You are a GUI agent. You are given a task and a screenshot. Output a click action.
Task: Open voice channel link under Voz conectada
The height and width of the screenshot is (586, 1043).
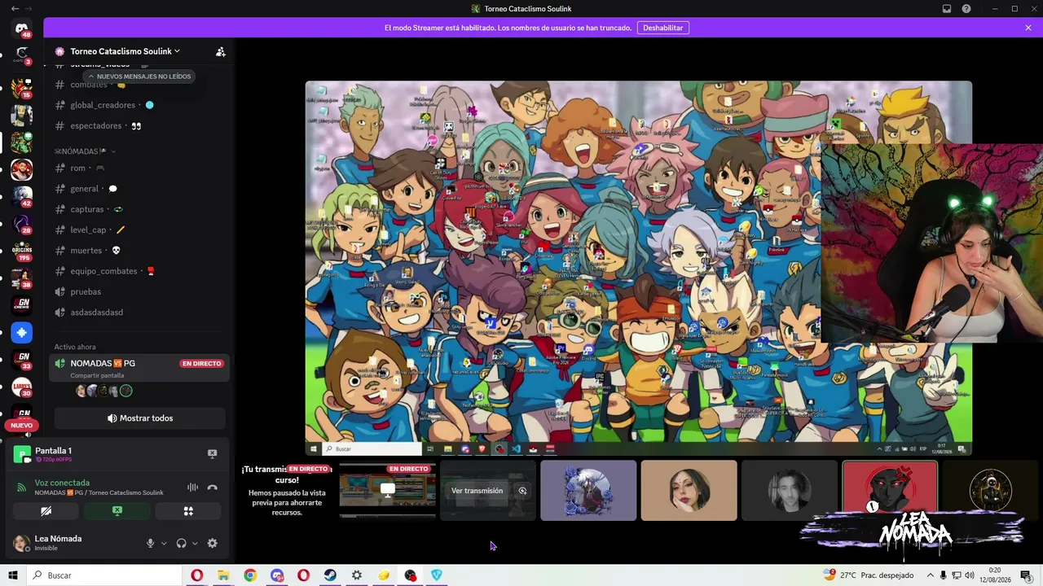pos(99,492)
